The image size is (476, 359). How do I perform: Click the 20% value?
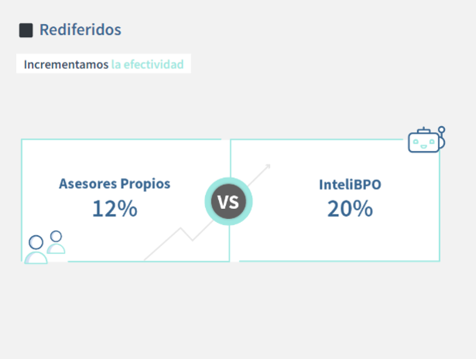click(350, 208)
